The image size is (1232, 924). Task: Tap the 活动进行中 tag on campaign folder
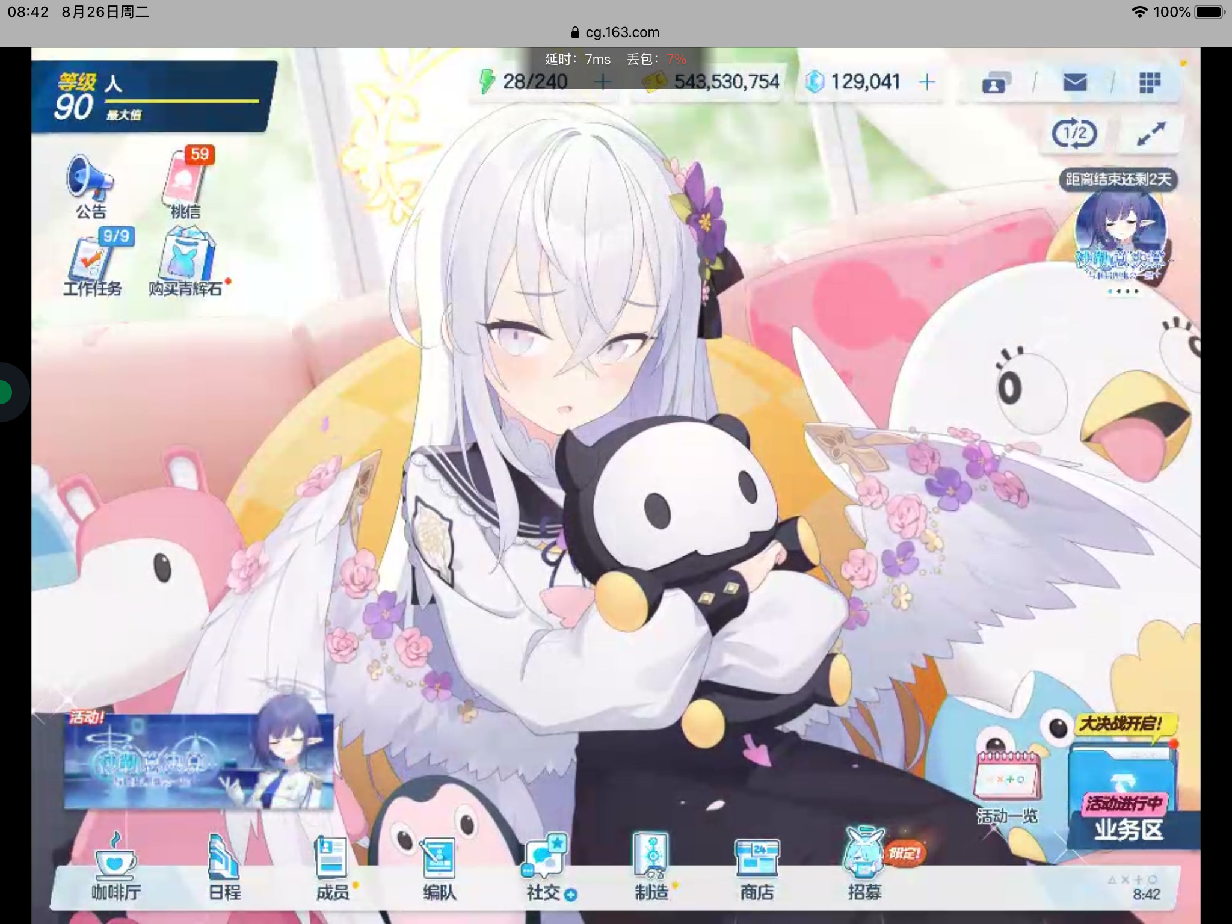point(1123,804)
